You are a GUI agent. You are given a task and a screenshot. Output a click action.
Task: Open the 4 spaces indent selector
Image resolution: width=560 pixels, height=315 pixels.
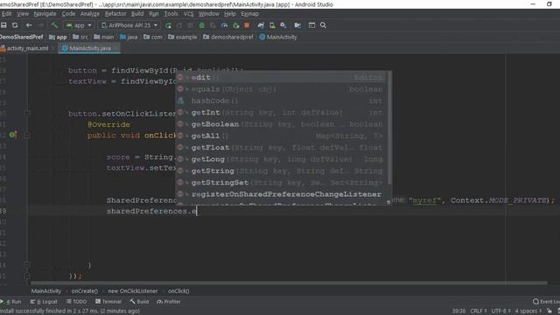(528, 311)
